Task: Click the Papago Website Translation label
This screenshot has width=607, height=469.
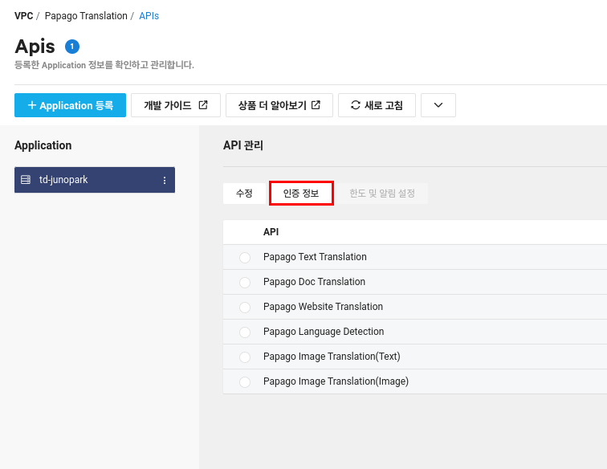Action: point(323,307)
